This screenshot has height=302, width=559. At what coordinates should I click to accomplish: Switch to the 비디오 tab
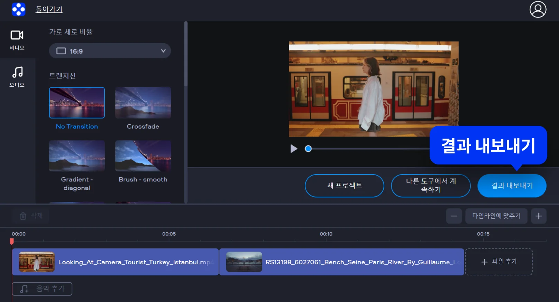17,40
